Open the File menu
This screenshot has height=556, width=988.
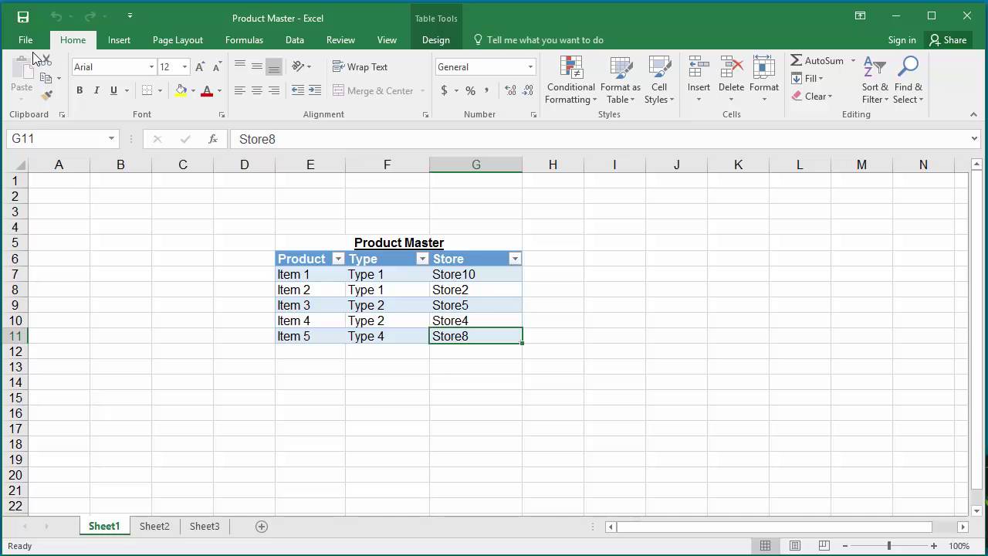[25, 40]
